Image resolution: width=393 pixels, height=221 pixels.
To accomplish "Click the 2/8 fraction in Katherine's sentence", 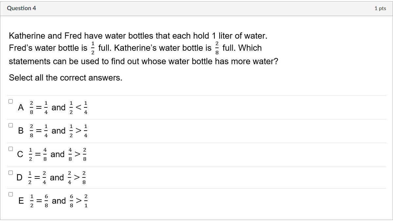I will pos(217,48).
